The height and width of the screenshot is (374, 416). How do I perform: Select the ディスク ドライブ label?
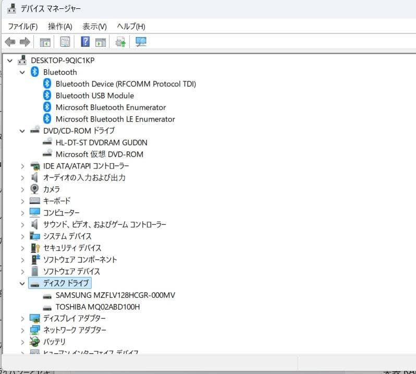click(66, 283)
